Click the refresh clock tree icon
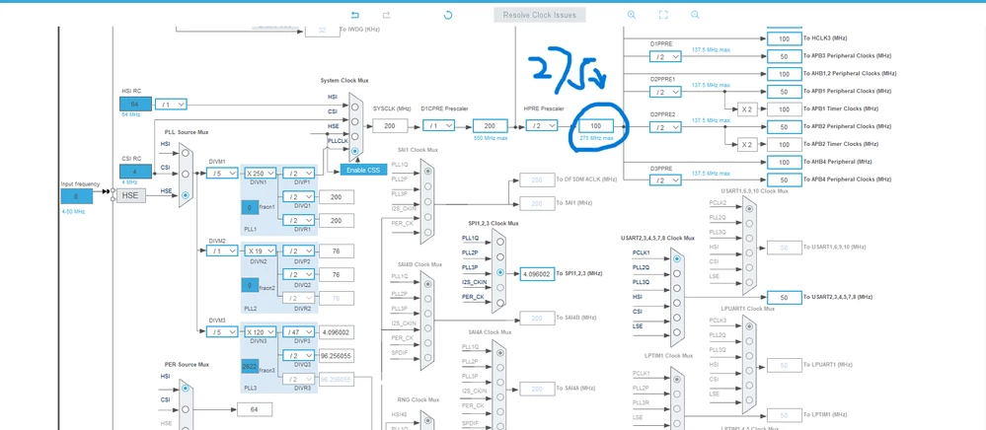This screenshot has height=430, width=986. (x=448, y=15)
